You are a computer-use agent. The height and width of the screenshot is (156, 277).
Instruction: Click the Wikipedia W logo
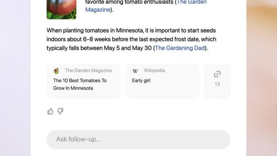tap(135, 71)
